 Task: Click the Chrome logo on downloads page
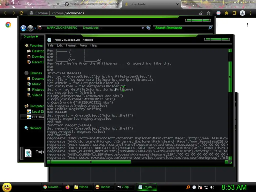tap(8, 25)
